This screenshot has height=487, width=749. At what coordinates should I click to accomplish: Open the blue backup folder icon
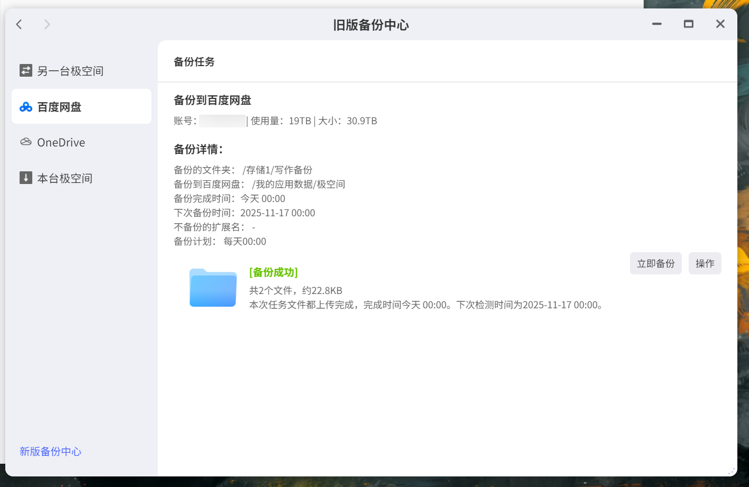pos(213,288)
